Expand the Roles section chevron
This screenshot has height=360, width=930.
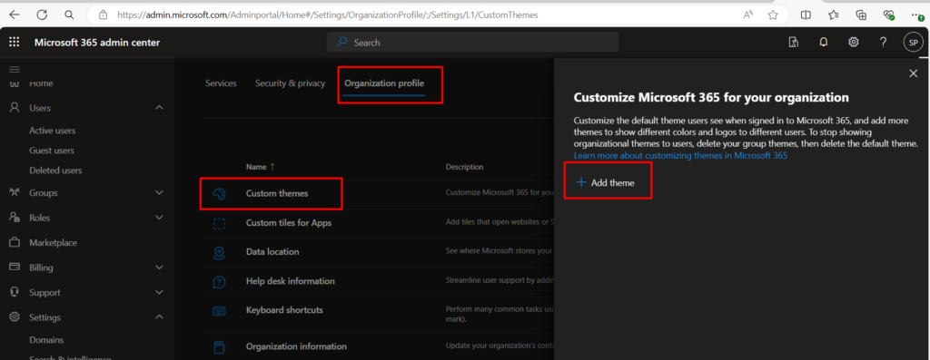[x=159, y=218]
